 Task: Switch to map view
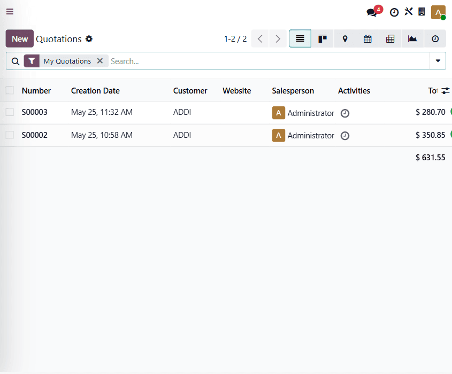click(345, 38)
